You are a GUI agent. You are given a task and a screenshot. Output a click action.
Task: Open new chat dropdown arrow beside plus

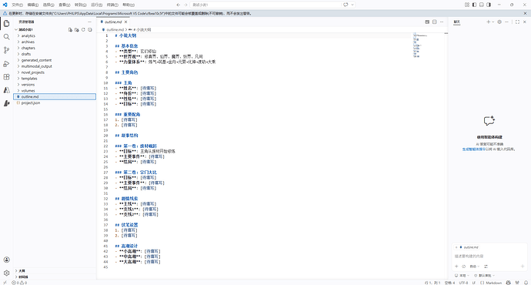pyautogui.click(x=493, y=22)
